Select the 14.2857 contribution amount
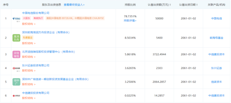231x103 pixels. pyautogui.click(x=159, y=95)
